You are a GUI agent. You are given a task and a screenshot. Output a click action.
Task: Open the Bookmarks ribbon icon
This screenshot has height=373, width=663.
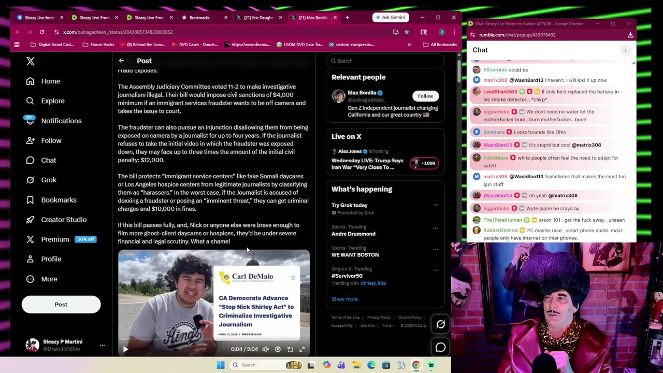(x=30, y=200)
